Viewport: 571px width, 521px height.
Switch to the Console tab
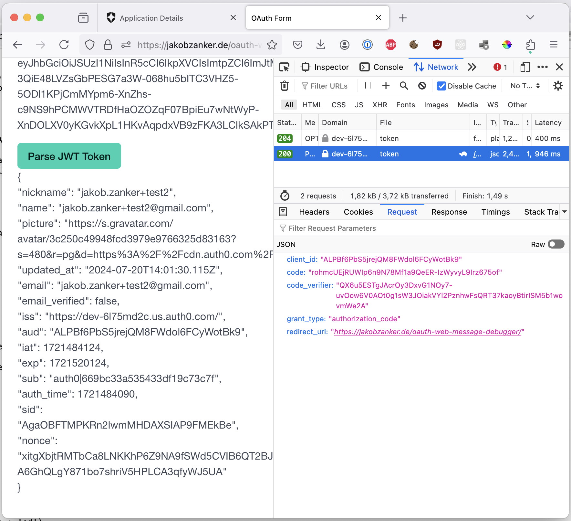pos(381,67)
